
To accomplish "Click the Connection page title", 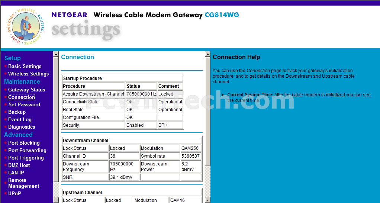I will 78,57.
